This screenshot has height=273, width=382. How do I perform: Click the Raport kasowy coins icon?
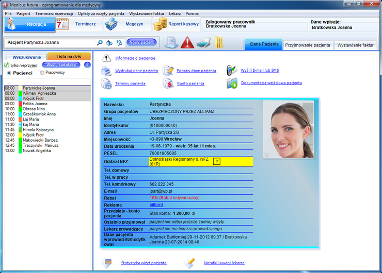point(160,24)
